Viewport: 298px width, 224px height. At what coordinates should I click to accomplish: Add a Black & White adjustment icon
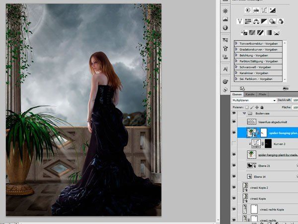264,21
